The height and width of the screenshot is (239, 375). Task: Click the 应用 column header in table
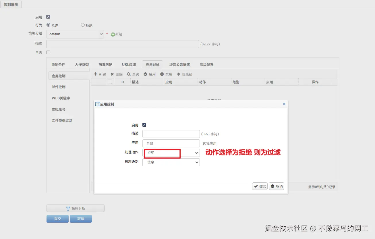pos(181,82)
